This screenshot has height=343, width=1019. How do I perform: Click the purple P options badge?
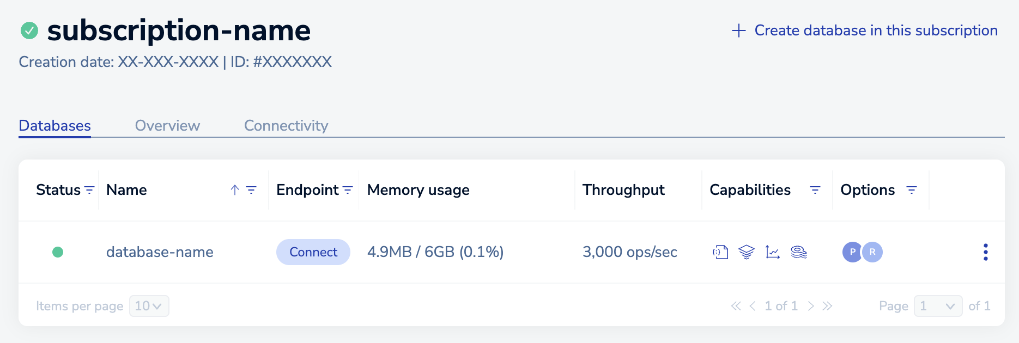click(852, 252)
